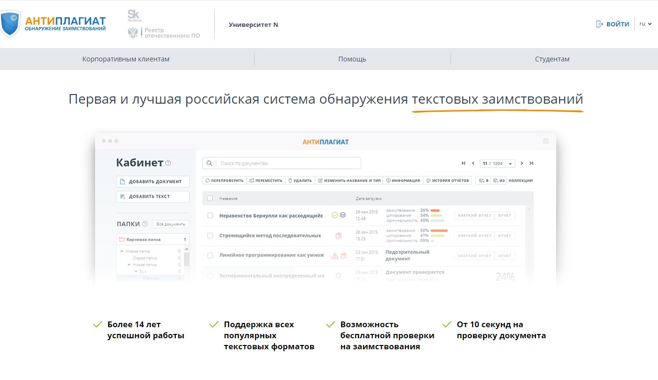This screenshot has width=658, height=380.
Task: Click the green check icon on Неравенство Бернулли row
Action: pos(335,215)
